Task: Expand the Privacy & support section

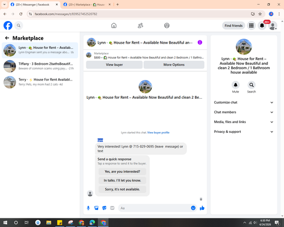Action: click(244, 132)
